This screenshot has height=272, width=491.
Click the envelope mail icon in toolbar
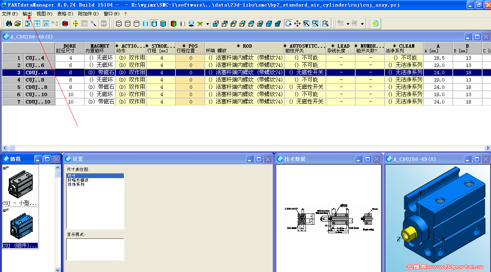[x=64, y=23]
